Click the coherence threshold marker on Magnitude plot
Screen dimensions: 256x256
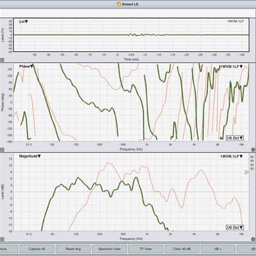pyautogui.click(x=246, y=172)
